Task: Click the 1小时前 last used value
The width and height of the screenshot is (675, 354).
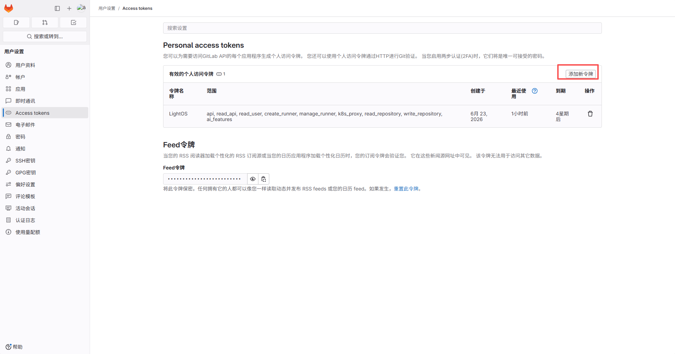Action: tap(520, 114)
